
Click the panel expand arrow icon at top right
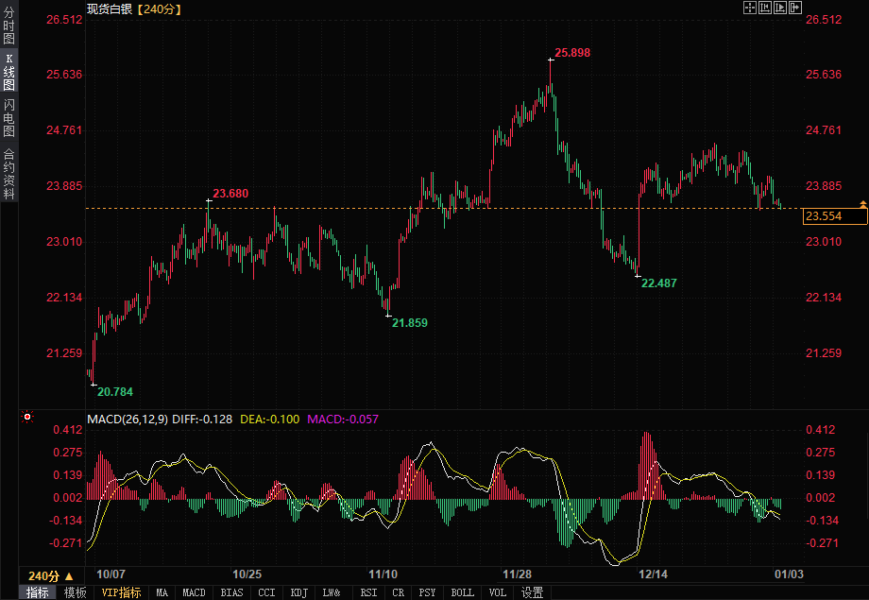(794, 8)
